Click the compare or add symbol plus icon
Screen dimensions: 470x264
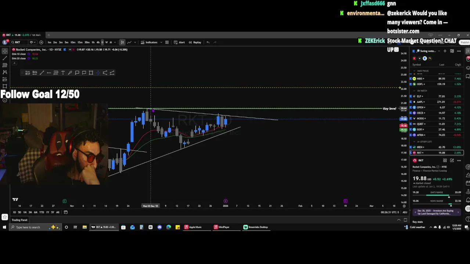tap(41, 42)
